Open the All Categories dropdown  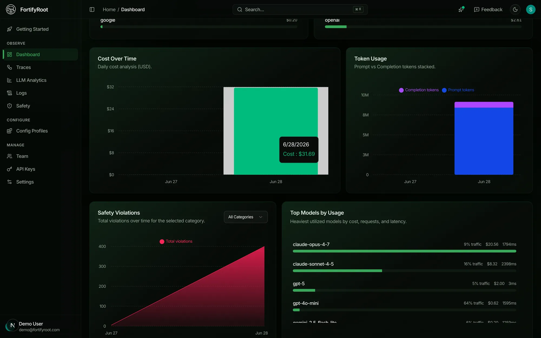[x=246, y=217]
